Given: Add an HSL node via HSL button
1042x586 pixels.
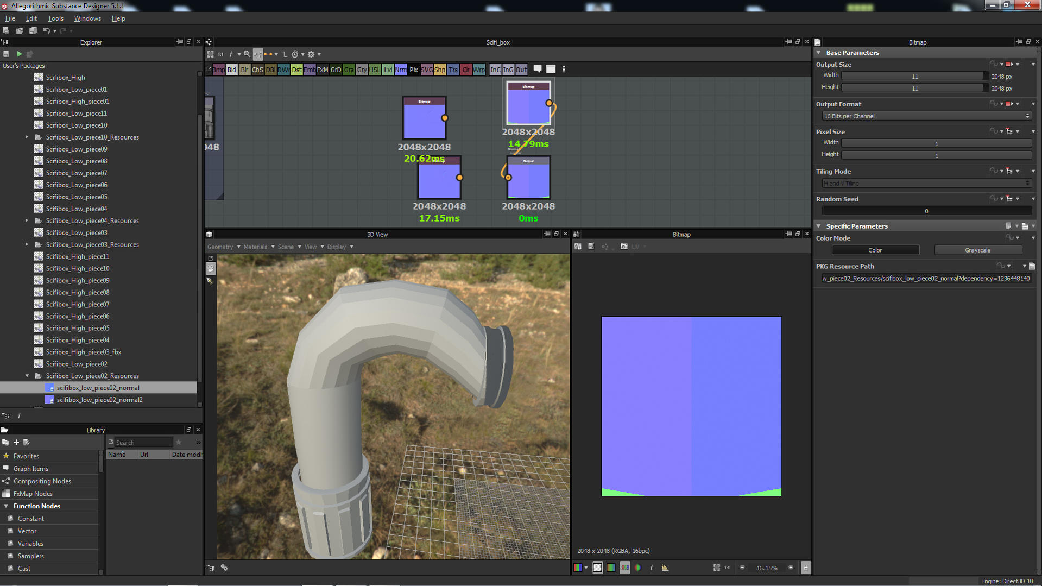Looking at the screenshot, I should 375,70.
